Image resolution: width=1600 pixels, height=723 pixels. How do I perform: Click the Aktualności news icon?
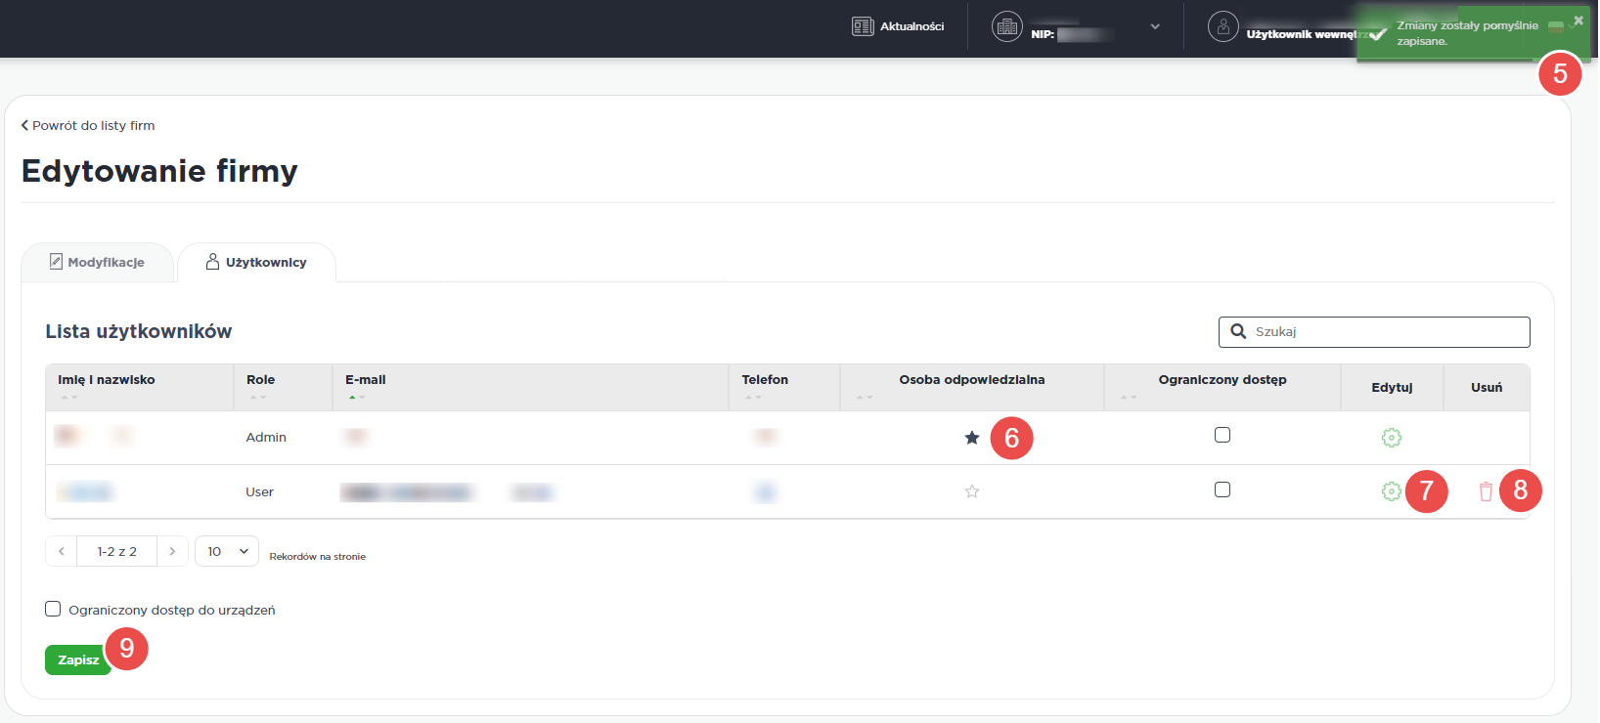(862, 26)
